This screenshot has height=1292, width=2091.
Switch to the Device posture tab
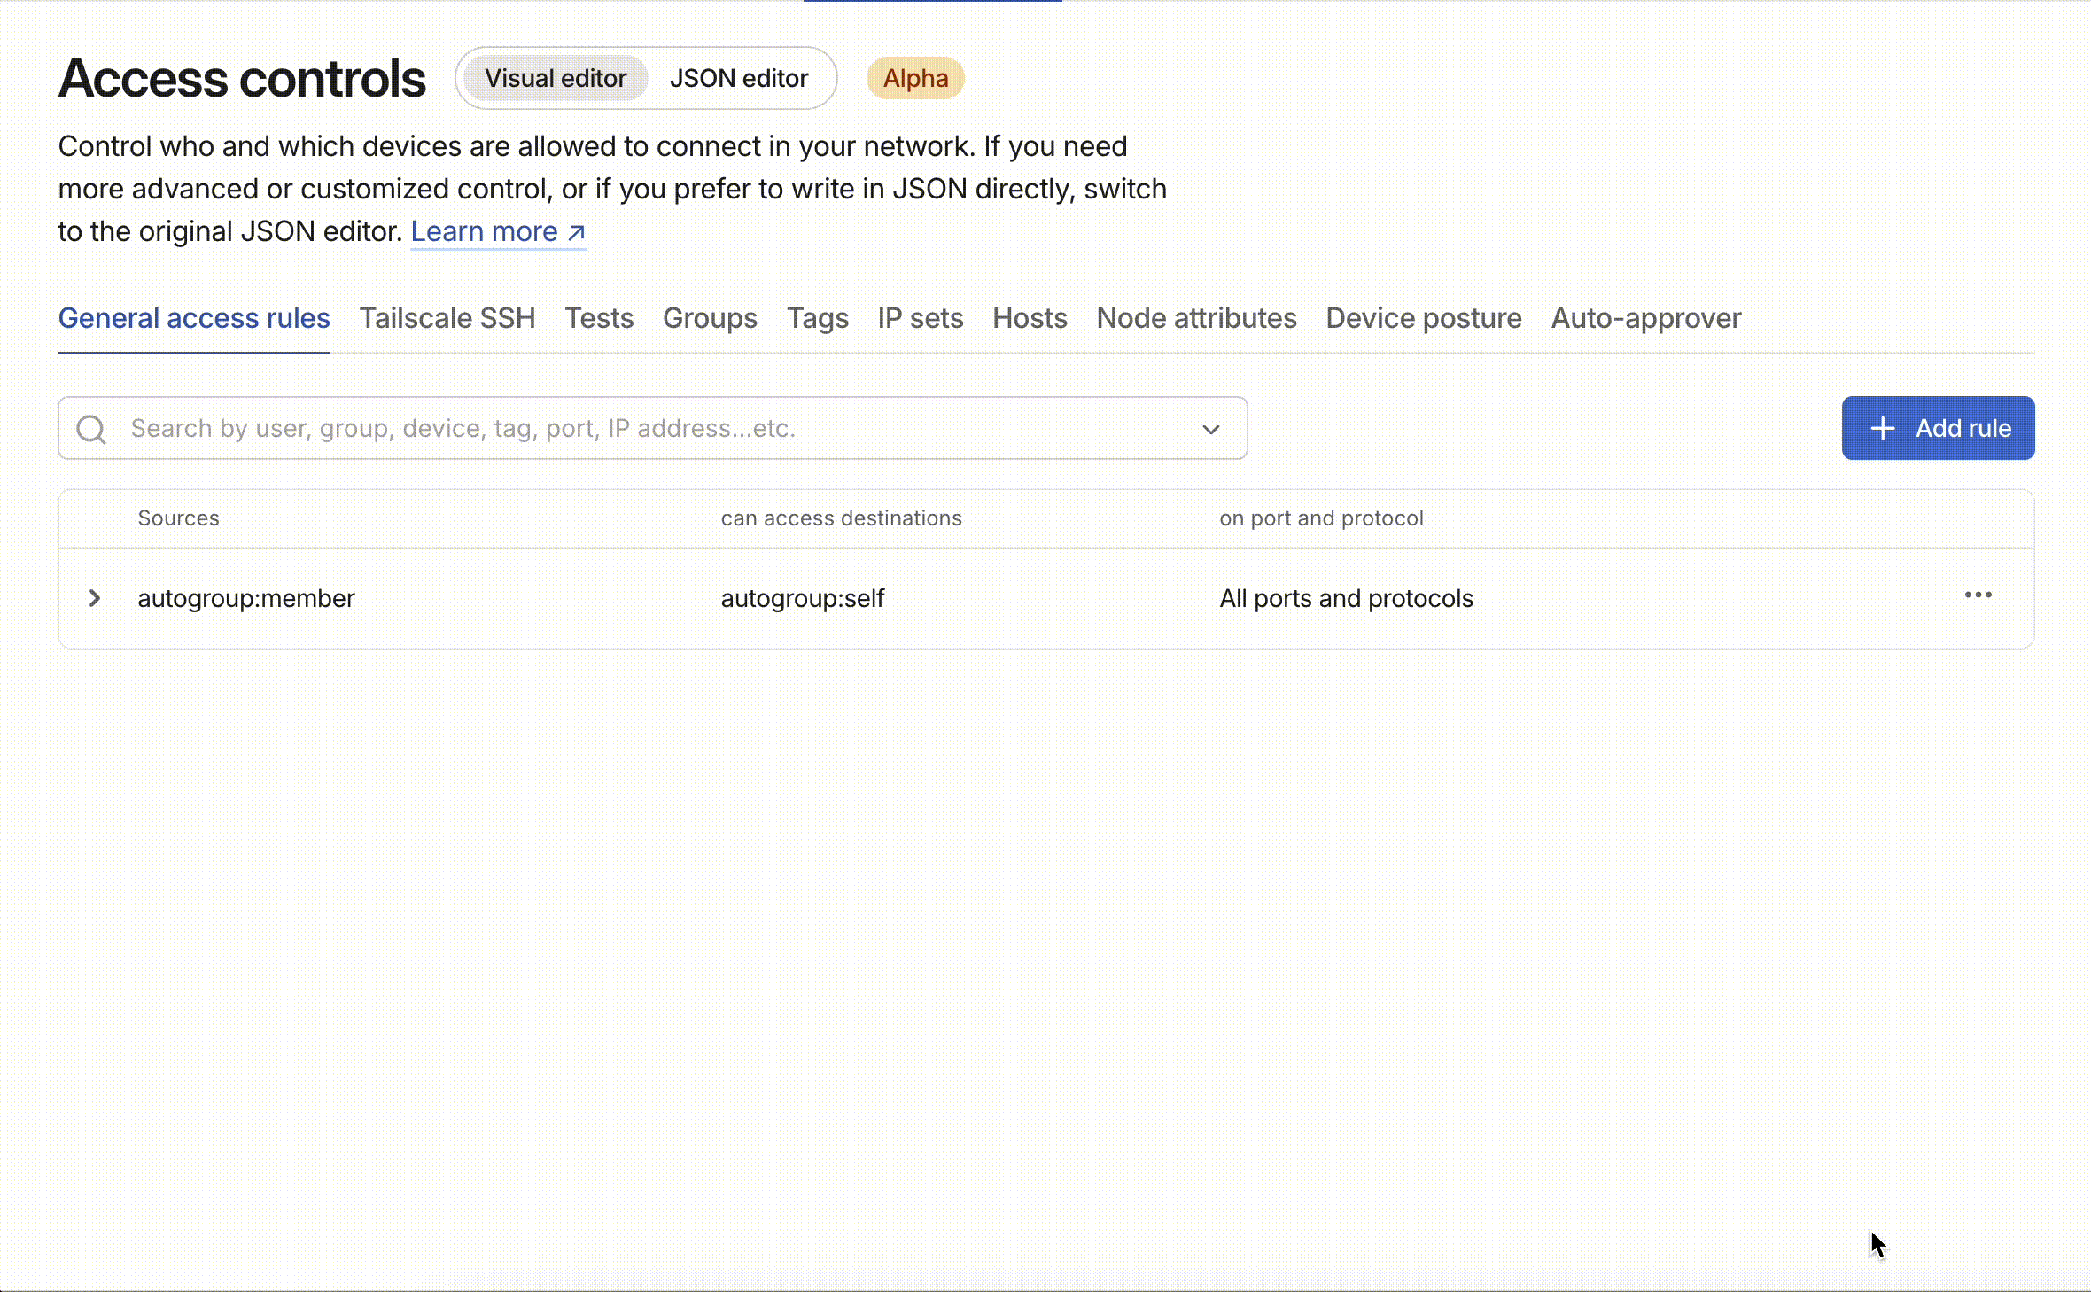point(1424,318)
